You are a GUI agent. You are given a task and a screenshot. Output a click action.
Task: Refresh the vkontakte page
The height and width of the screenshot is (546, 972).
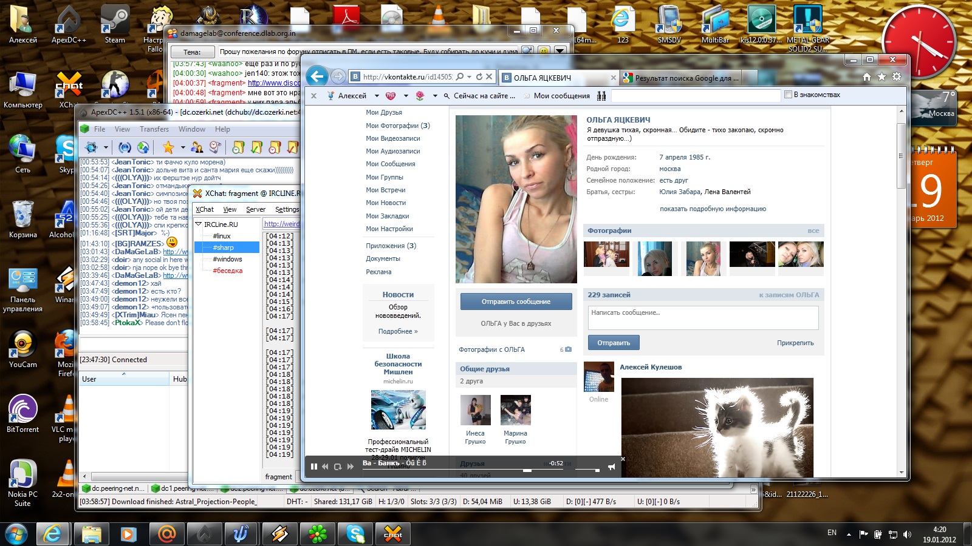[479, 77]
